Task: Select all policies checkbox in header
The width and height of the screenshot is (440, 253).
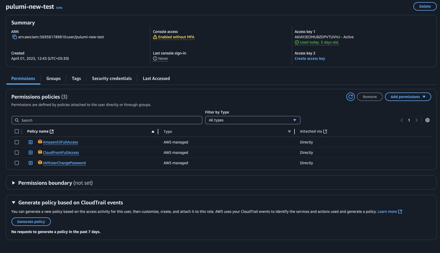Action: tap(17, 131)
